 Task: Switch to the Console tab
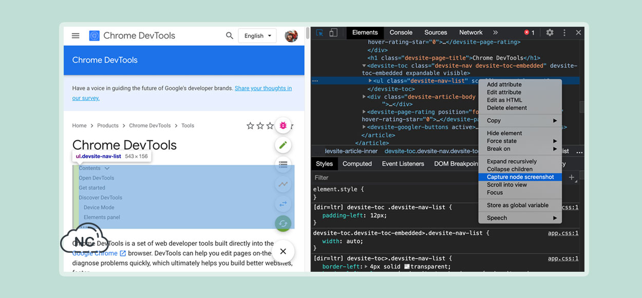pyautogui.click(x=401, y=32)
